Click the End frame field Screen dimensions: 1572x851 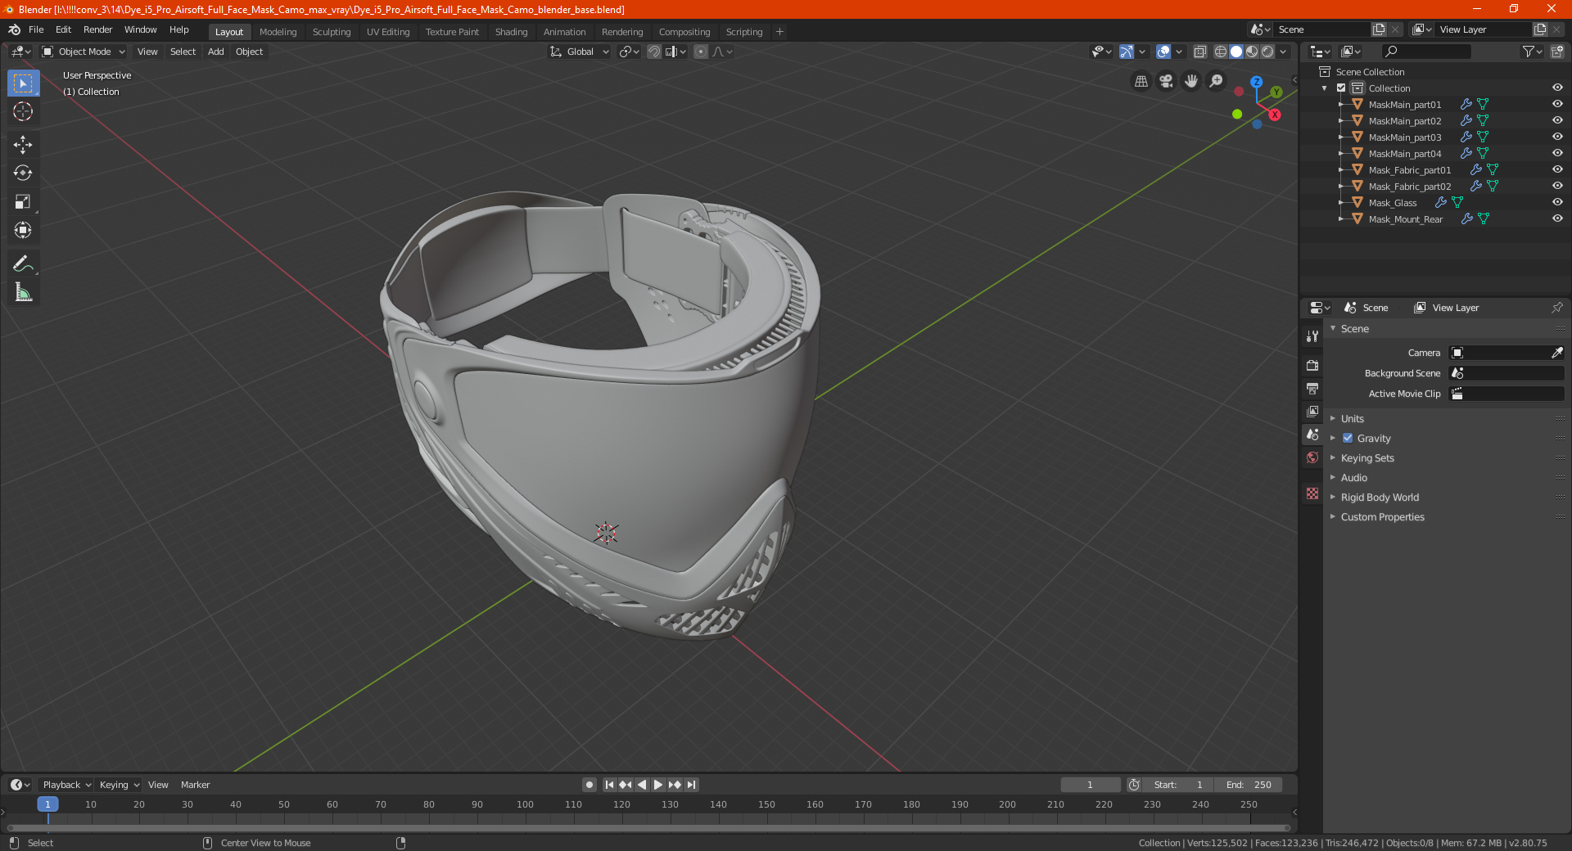pyautogui.click(x=1249, y=785)
